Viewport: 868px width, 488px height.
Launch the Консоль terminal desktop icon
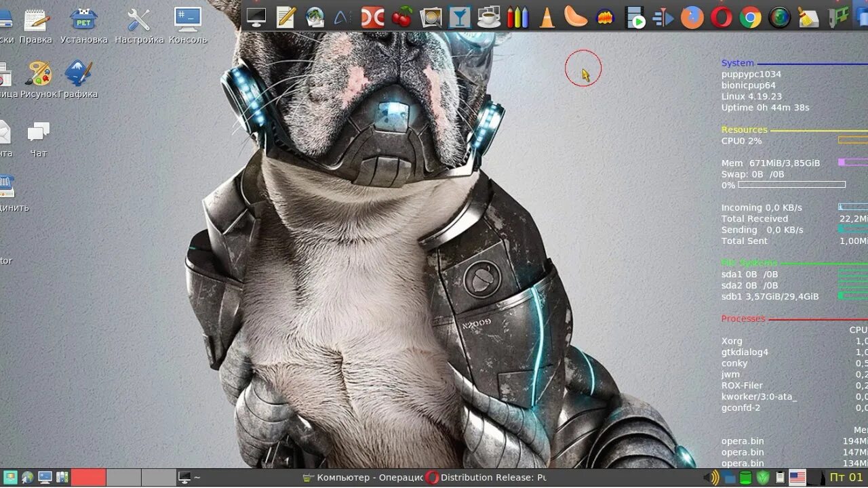pos(188,26)
